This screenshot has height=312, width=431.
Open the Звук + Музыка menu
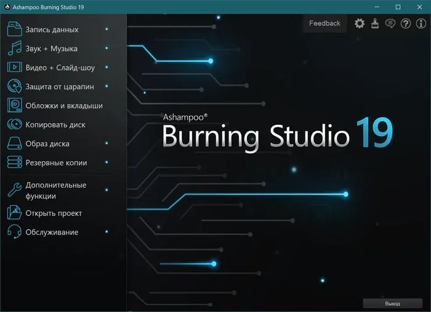click(52, 49)
